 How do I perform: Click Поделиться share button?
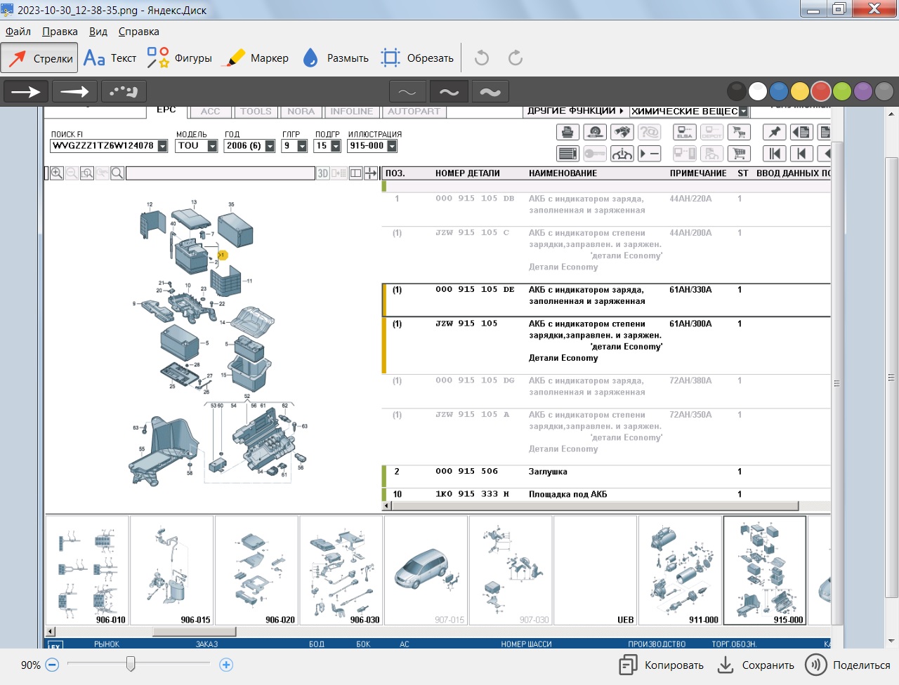click(x=848, y=665)
